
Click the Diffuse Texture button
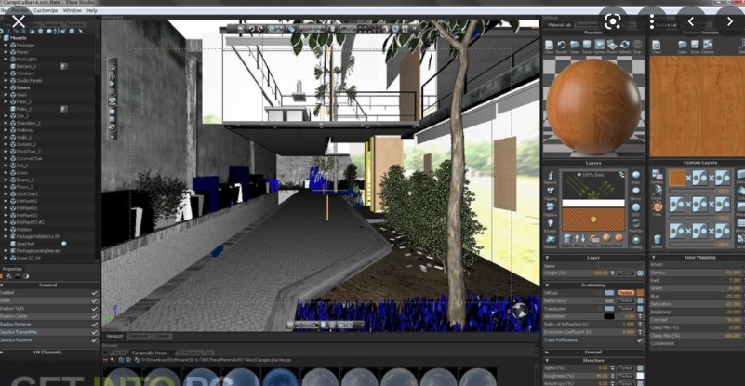(626, 293)
